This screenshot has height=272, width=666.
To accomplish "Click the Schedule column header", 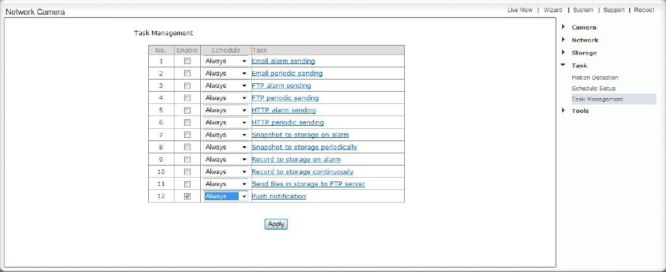I will 226,50.
